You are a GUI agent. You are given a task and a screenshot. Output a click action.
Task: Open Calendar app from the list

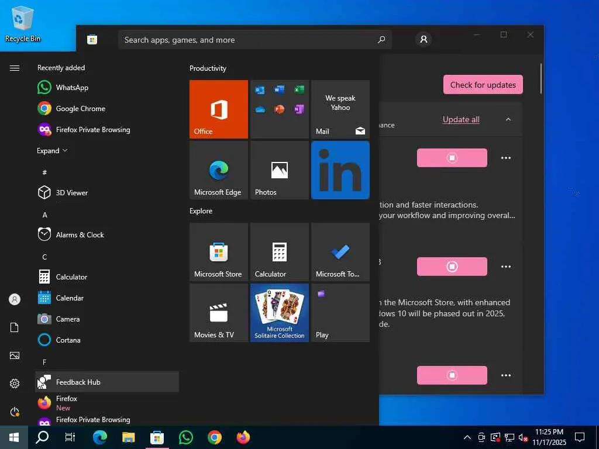tap(107, 298)
